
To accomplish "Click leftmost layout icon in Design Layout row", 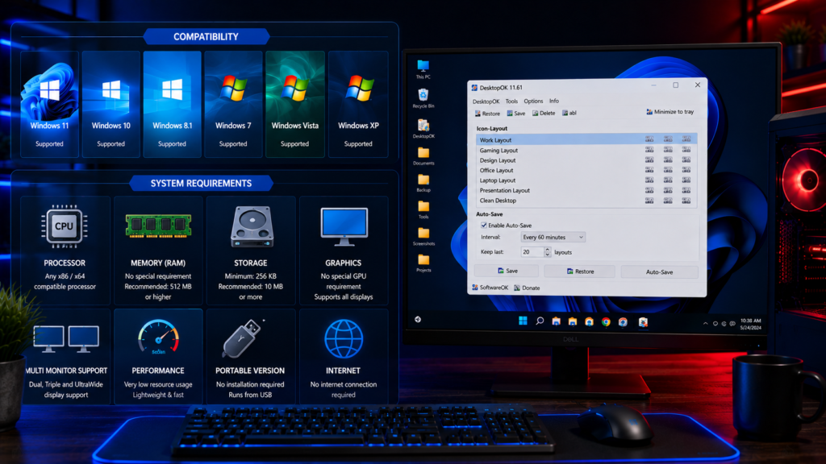I will click(x=649, y=160).
